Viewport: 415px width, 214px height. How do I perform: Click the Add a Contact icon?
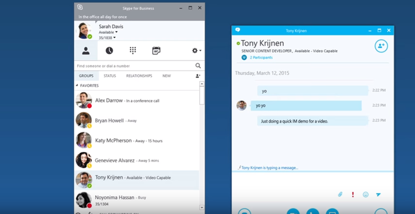coord(198,76)
